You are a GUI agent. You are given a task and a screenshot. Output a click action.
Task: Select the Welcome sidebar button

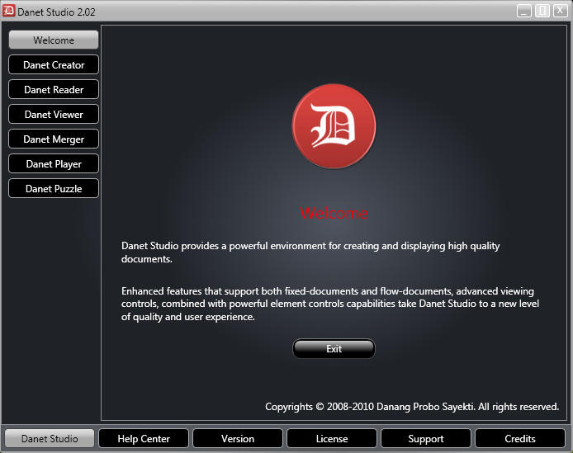click(54, 40)
